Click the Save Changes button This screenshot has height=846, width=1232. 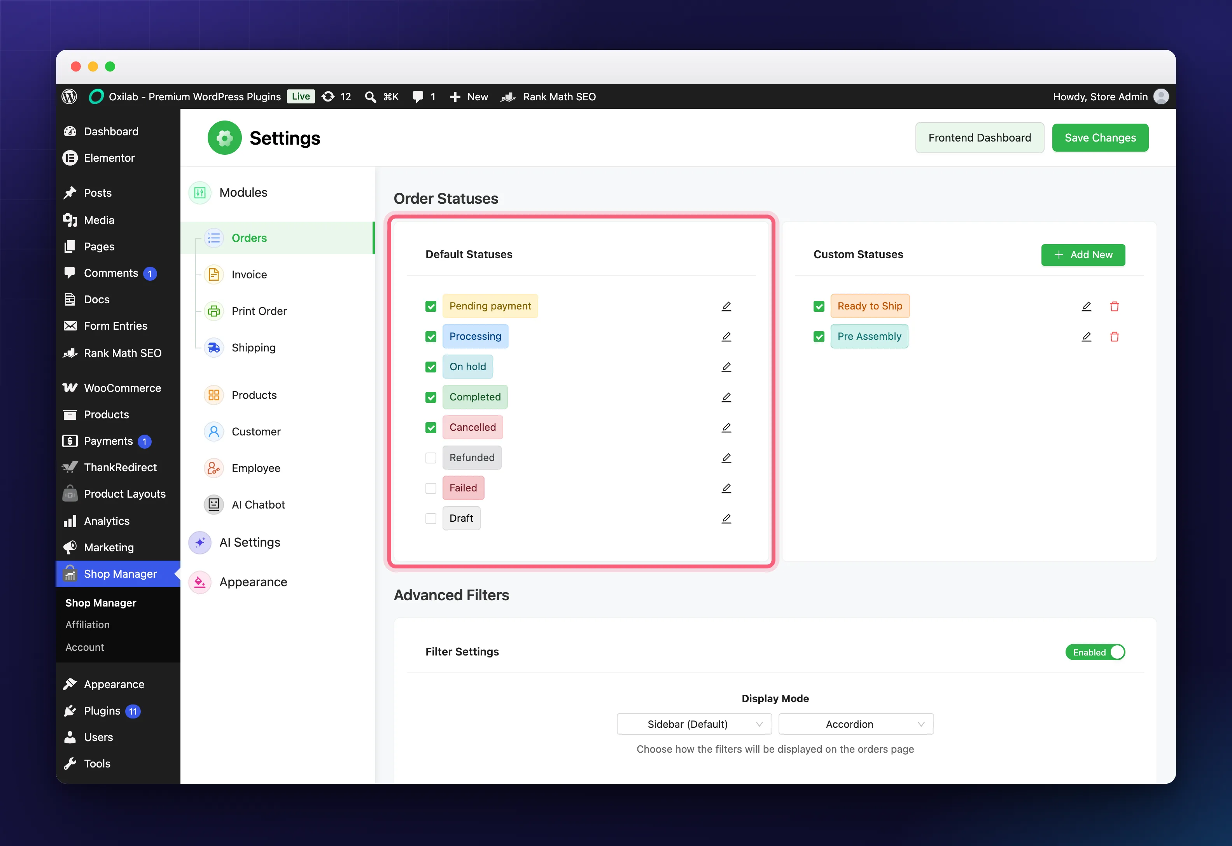[1100, 138]
